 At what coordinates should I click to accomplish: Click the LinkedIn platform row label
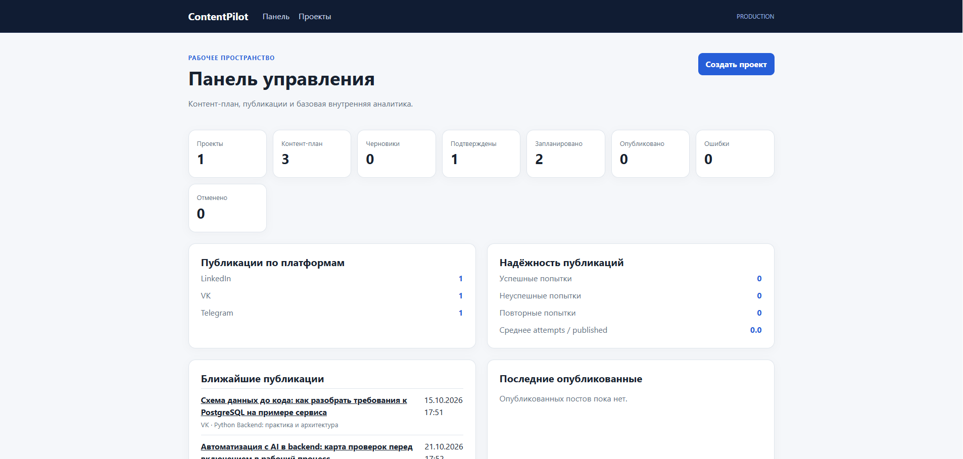[216, 279]
